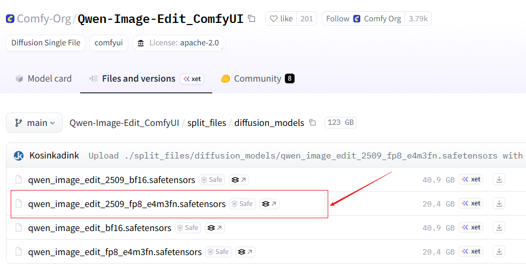
Task: Open the Community tab
Action: 257,79
